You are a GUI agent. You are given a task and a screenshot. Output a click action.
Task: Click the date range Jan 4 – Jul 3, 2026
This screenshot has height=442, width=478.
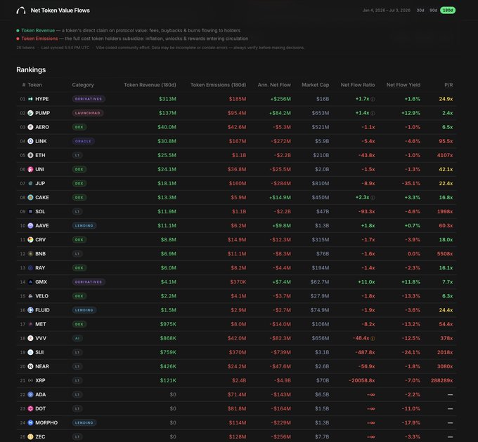point(386,11)
